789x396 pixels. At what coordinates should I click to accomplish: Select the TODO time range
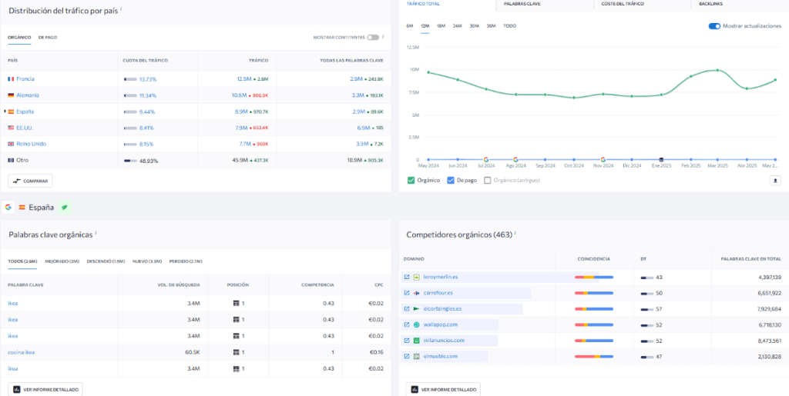tap(510, 25)
